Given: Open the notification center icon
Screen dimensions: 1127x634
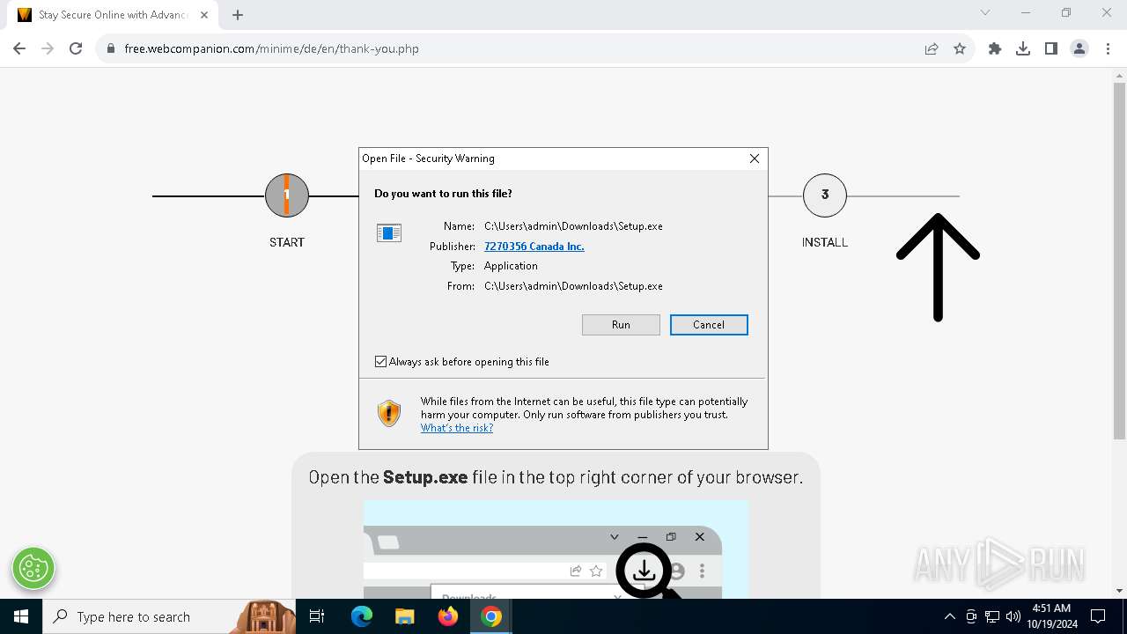Looking at the screenshot, I should [x=1098, y=616].
